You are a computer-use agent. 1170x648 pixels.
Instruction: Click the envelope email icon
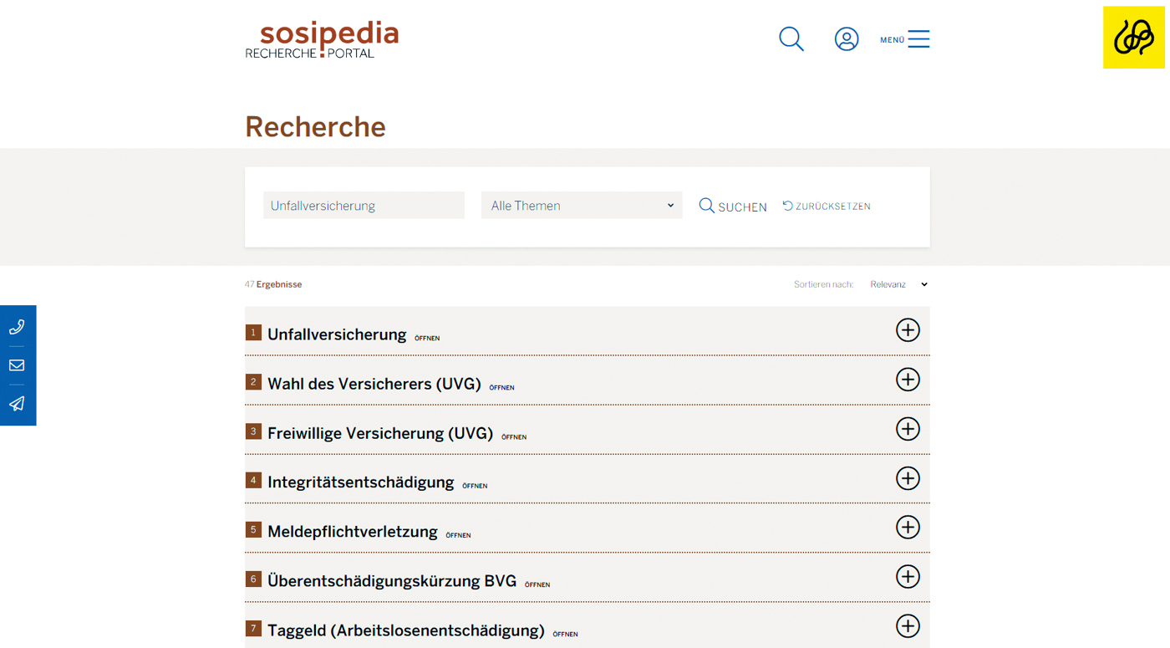click(x=17, y=365)
